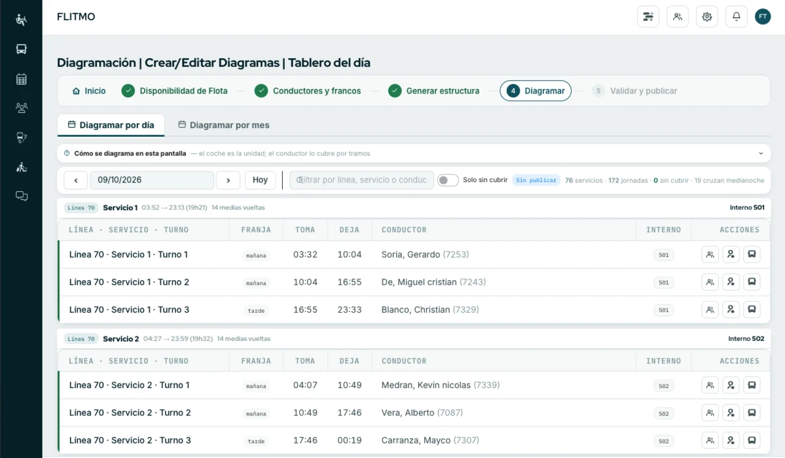Click the Hoy button
This screenshot has height=458, width=785.
(x=261, y=180)
